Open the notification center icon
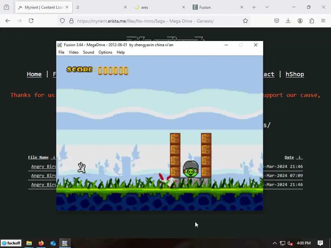The height and width of the screenshot is (248, 331). point(320,243)
